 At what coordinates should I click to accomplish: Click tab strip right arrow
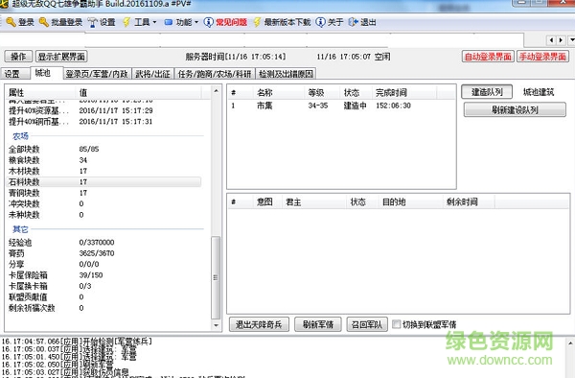pos(561,39)
